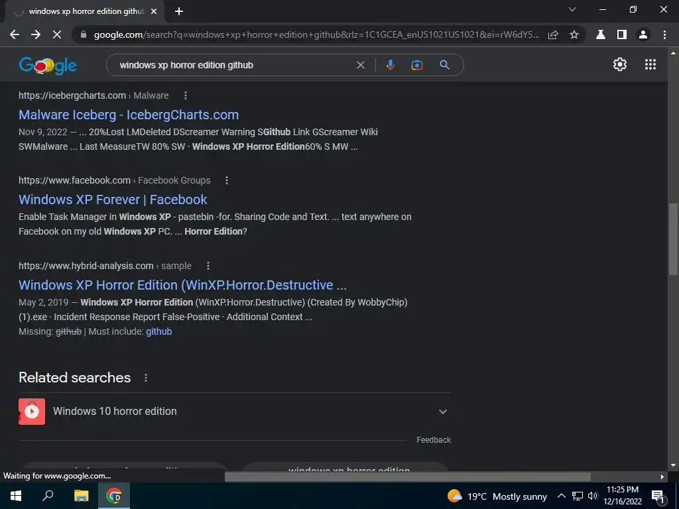Close the windows xp horror edition tab
The height and width of the screenshot is (509, 679).
click(x=154, y=11)
